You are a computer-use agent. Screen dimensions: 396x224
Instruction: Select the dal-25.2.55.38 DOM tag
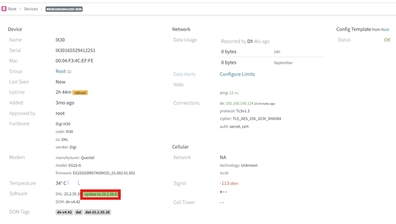pos(97,212)
